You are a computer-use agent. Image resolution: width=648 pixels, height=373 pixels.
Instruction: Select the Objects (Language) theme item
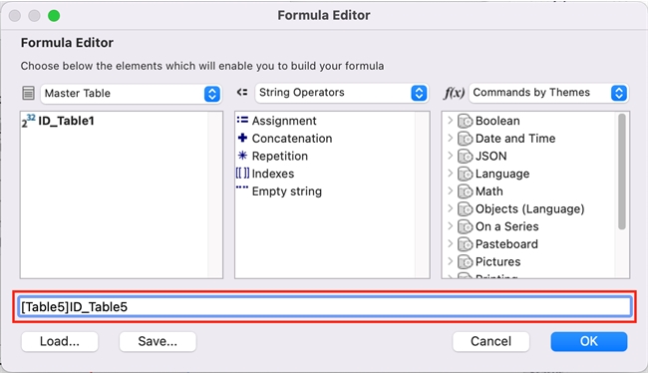tap(529, 208)
